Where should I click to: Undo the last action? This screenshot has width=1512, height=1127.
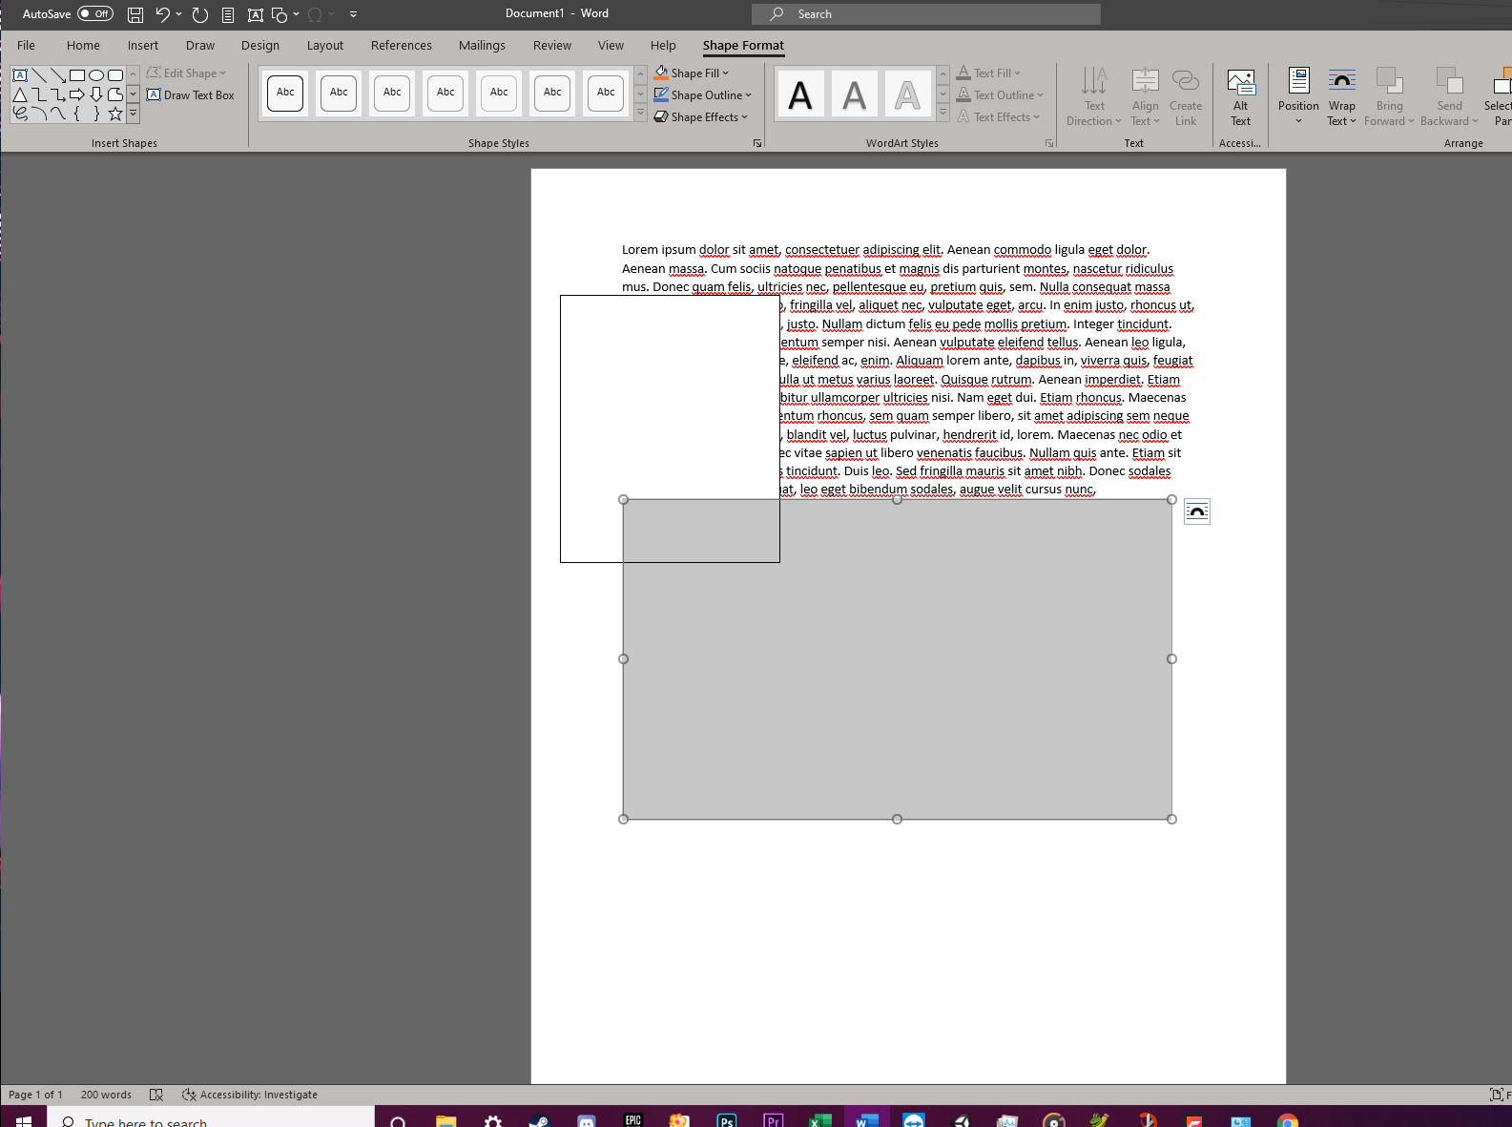(162, 14)
